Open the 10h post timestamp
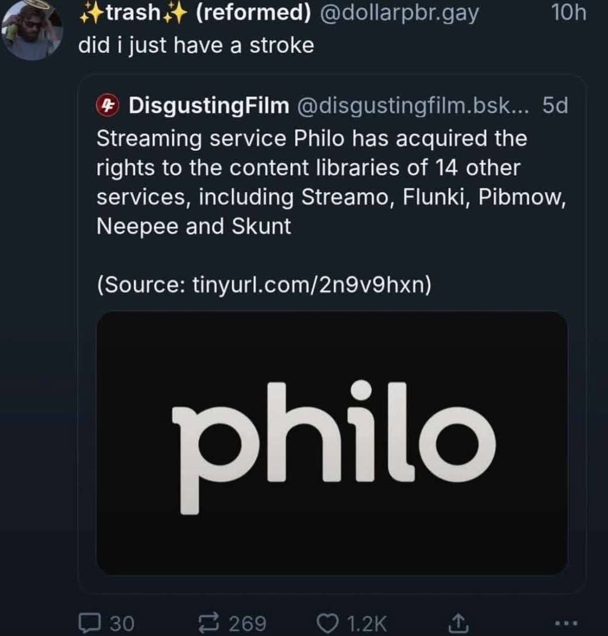This screenshot has width=608, height=636. 569,12
